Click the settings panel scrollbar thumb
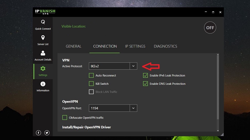The height and width of the screenshot is (140, 250). (218, 87)
